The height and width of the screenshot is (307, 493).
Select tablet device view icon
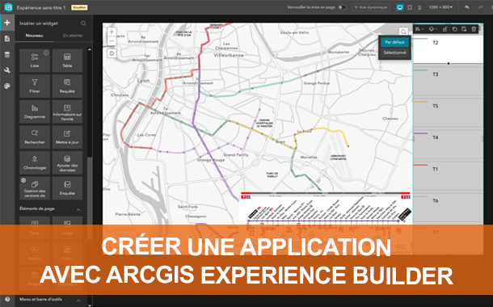(410, 7)
